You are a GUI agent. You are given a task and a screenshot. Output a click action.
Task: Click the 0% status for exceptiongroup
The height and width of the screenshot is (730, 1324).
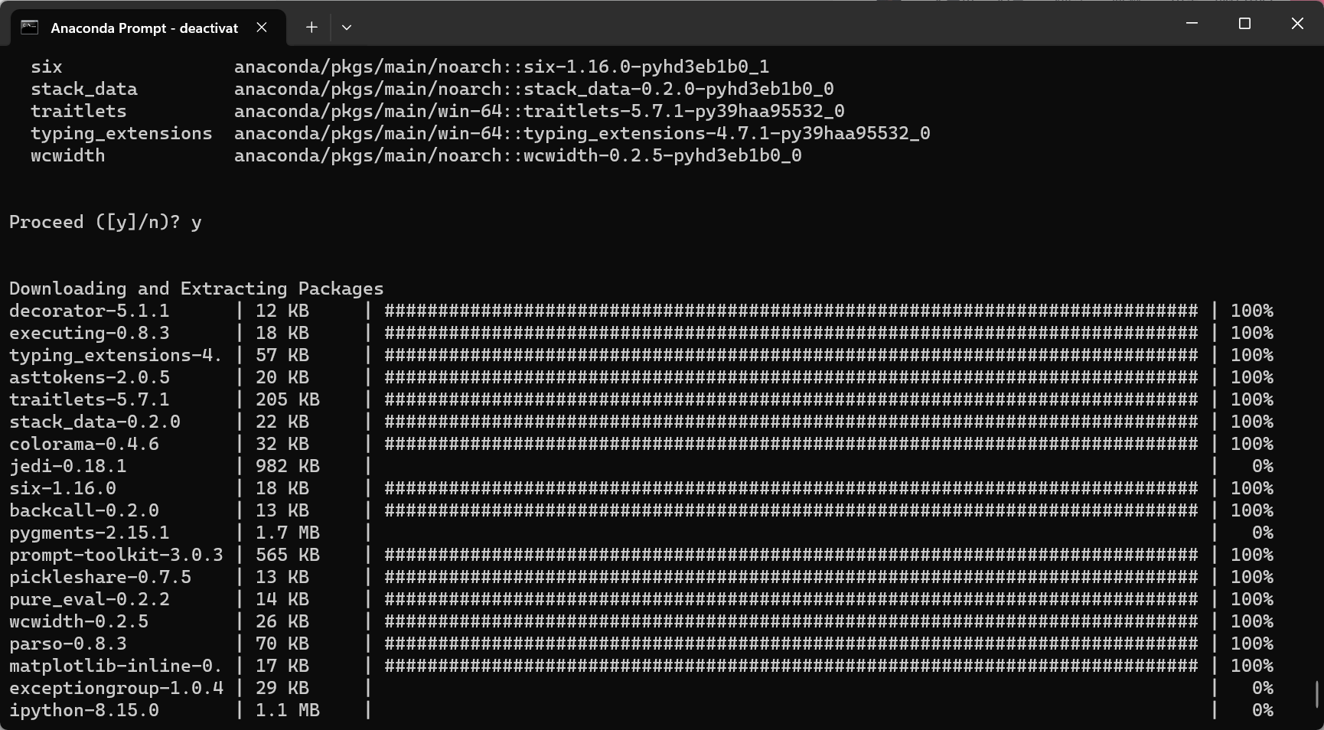coord(1263,689)
